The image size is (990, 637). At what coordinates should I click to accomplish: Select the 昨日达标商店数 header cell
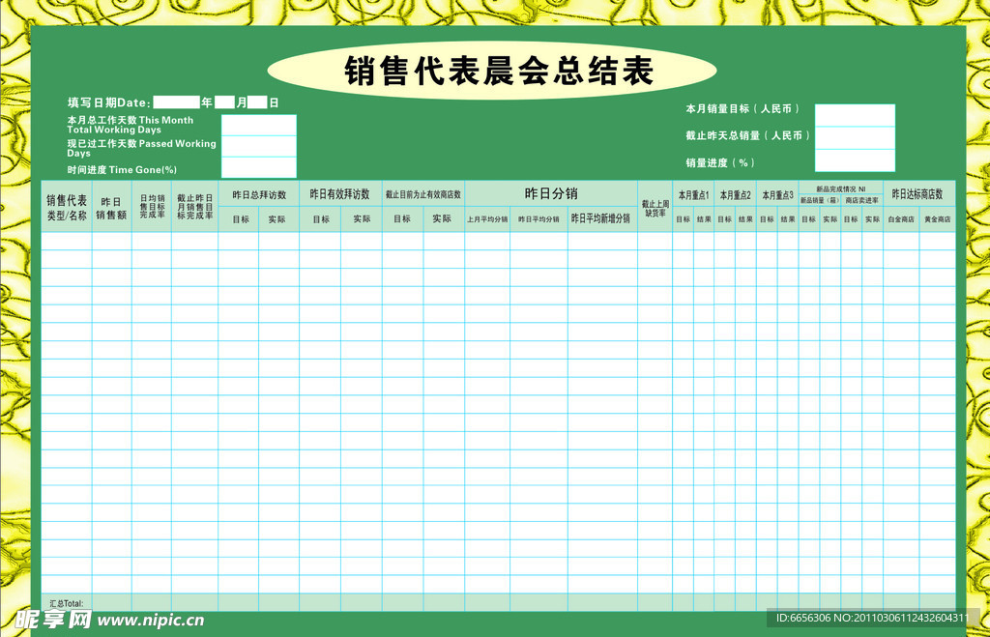pos(917,194)
